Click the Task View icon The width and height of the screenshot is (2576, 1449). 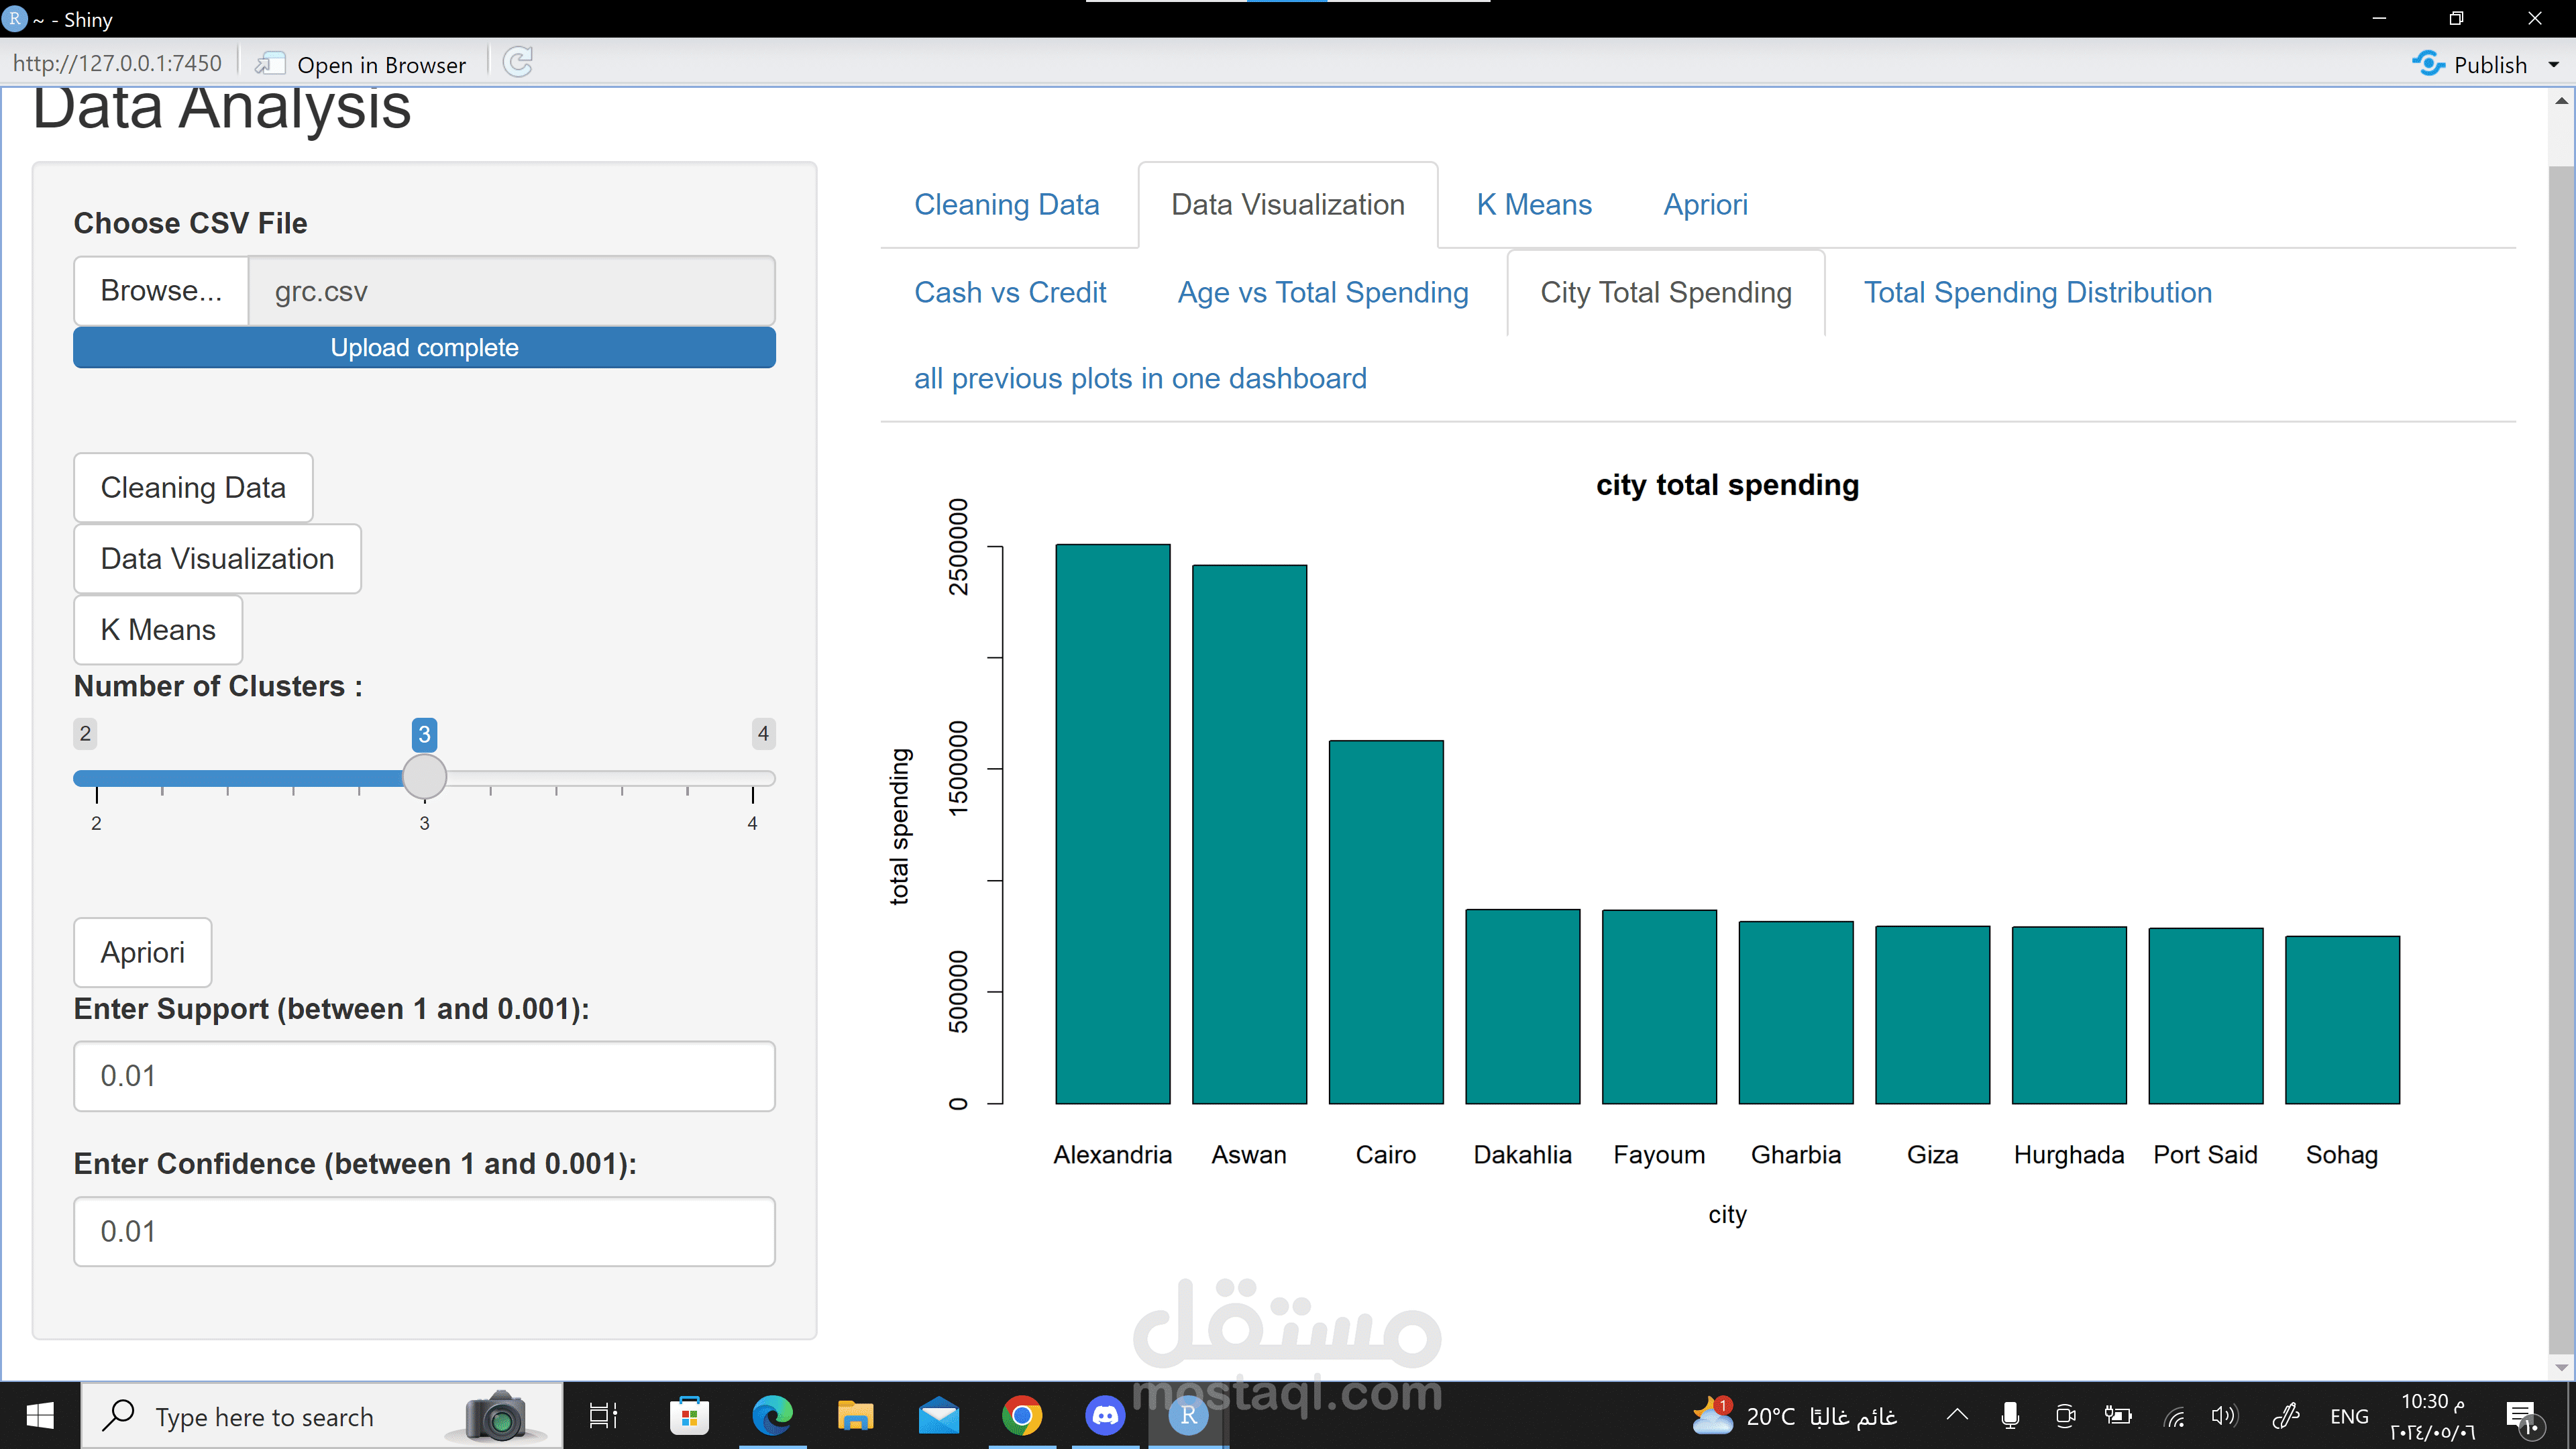pyautogui.click(x=603, y=1415)
